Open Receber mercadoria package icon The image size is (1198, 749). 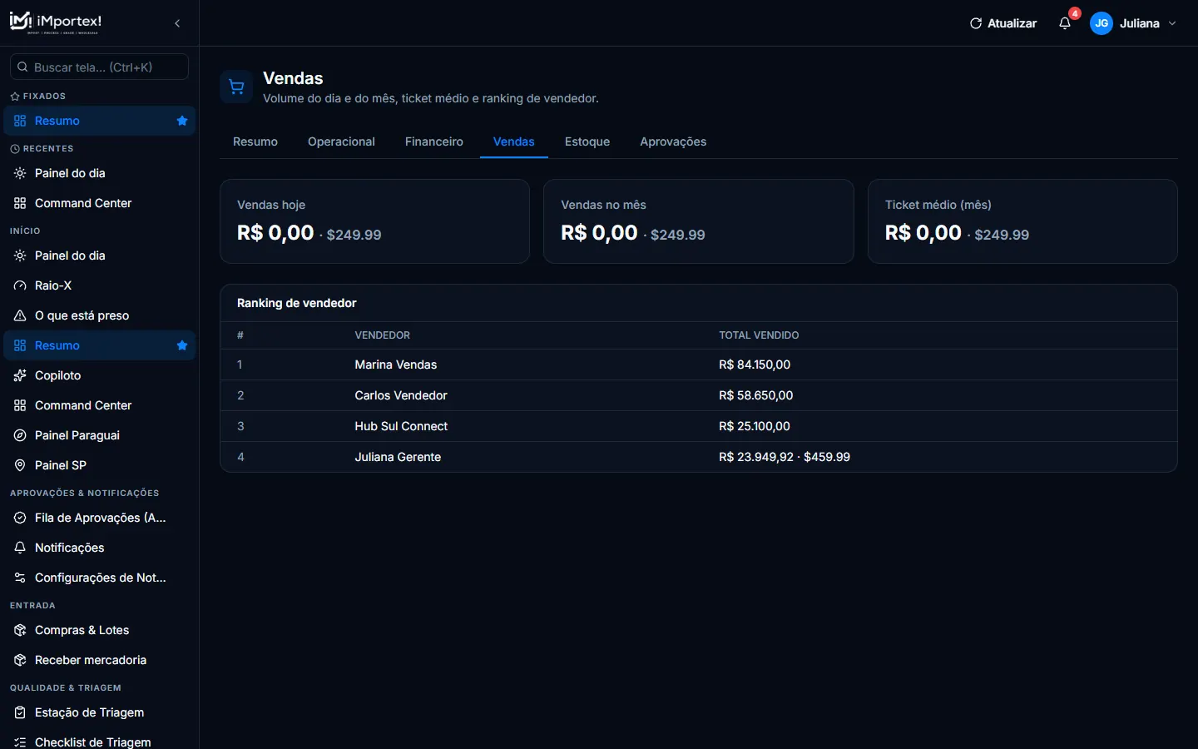pos(20,660)
